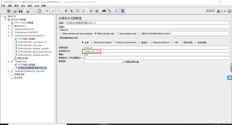
Task: Clear all results with double broom icon
Action: click(x=97, y=11)
